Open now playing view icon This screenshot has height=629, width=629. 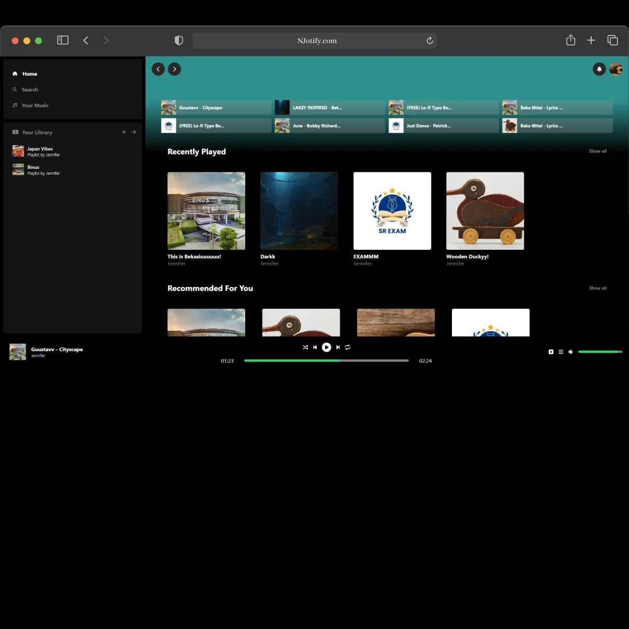coord(551,352)
